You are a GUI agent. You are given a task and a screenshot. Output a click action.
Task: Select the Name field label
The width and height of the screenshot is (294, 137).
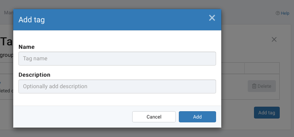[x=26, y=47]
